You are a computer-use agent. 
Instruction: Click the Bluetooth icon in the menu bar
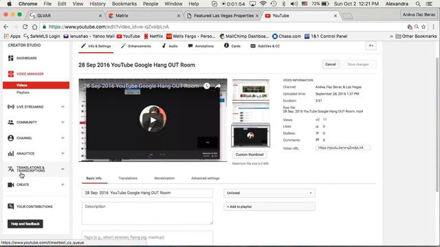tap(284, 3)
